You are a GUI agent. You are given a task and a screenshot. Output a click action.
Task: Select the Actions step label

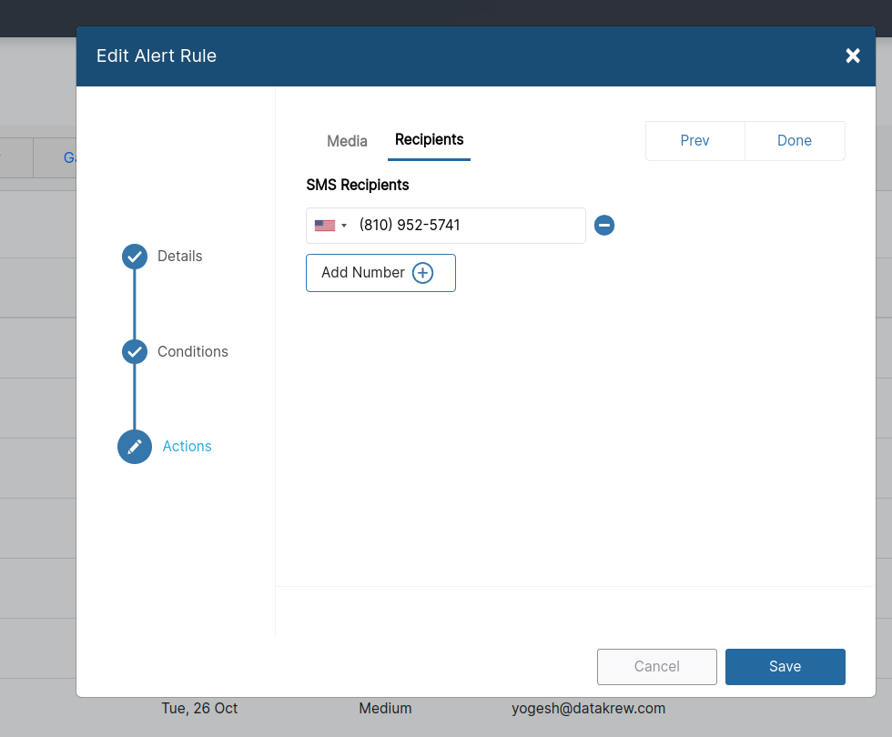[x=187, y=446]
